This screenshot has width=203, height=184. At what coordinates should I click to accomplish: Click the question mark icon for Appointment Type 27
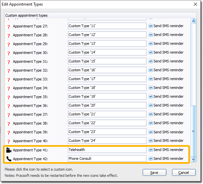(8, 26)
